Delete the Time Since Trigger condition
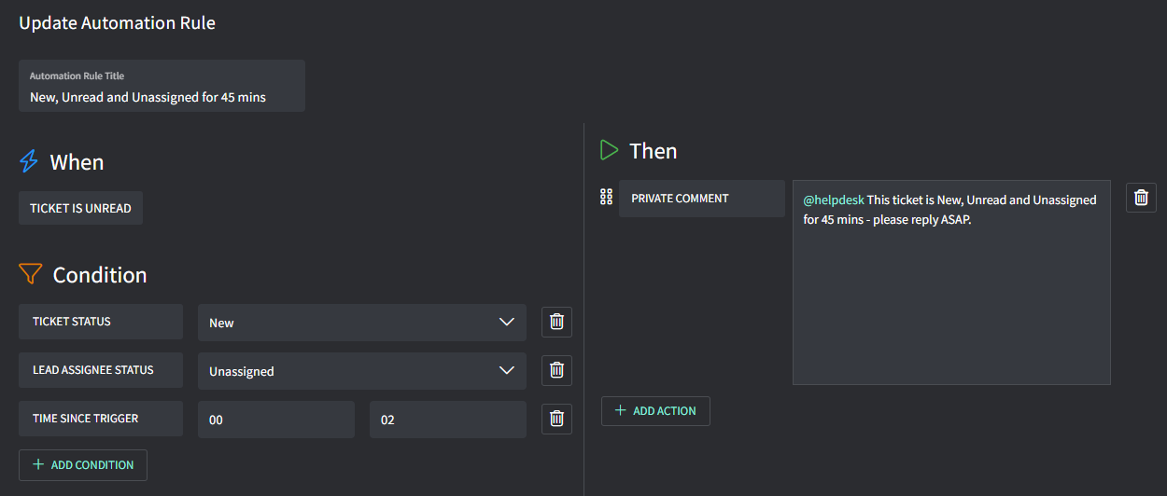 coord(556,419)
